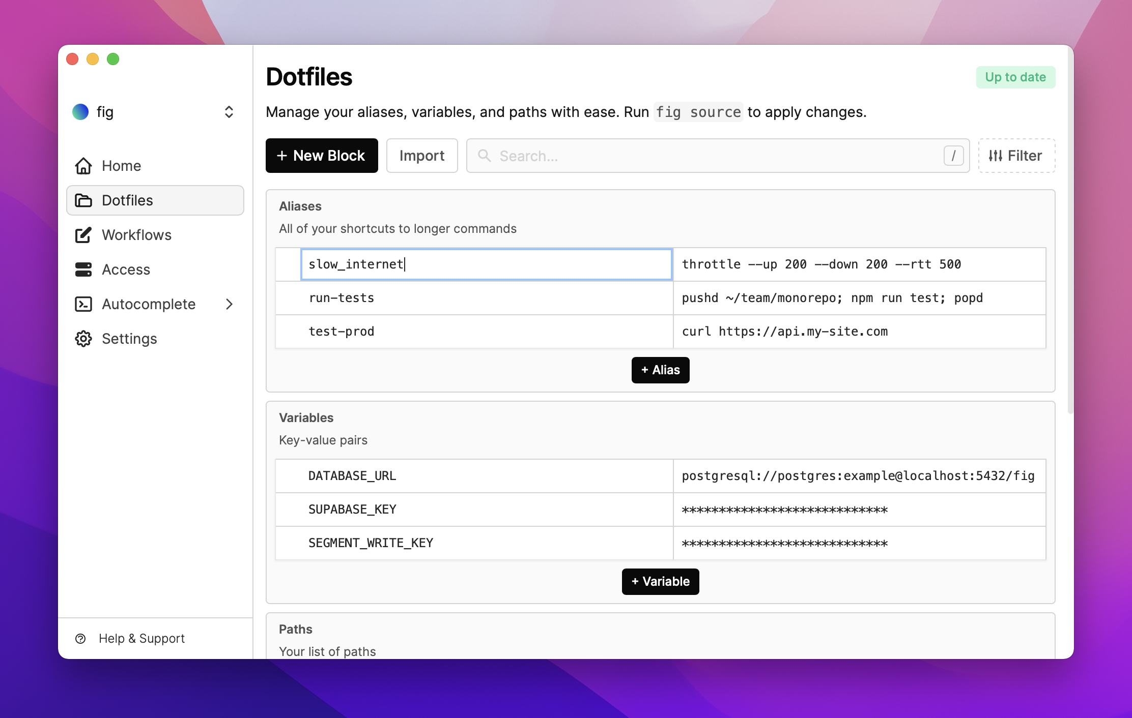Go to Home in sidebar
The width and height of the screenshot is (1132, 718).
click(x=155, y=166)
